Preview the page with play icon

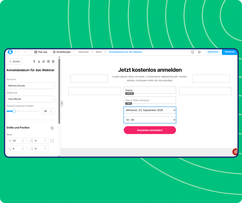click(x=200, y=52)
